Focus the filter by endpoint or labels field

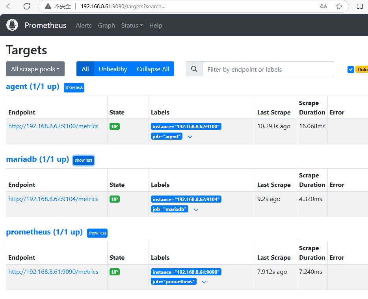(268, 69)
